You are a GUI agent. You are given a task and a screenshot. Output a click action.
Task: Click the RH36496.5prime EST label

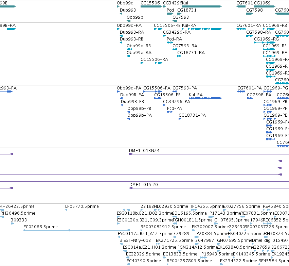(x=18, y=213)
